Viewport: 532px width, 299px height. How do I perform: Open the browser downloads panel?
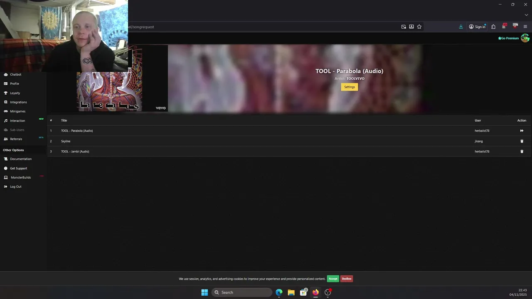pyautogui.click(x=461, y=27)
